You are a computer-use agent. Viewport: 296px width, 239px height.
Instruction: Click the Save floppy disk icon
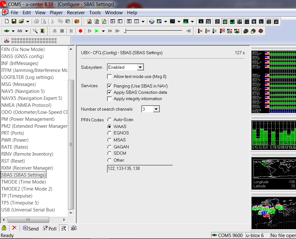(x=14, y=21)
